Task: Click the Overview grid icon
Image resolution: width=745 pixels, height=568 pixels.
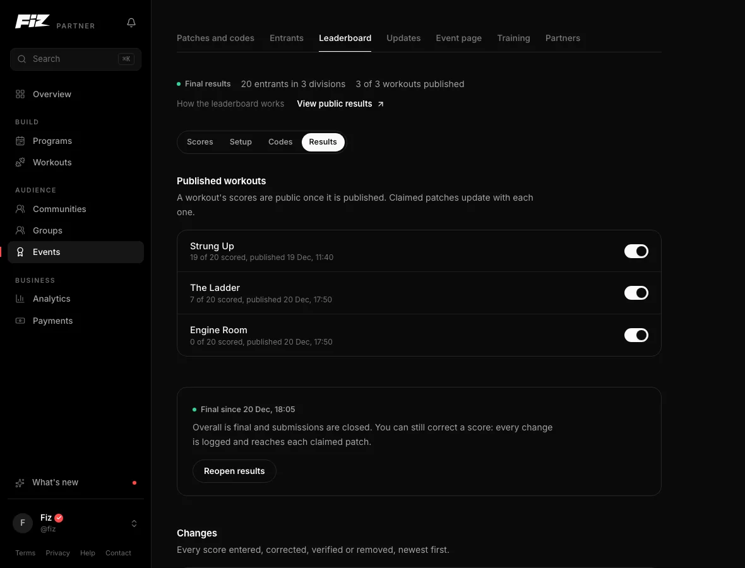Action: 20,94
